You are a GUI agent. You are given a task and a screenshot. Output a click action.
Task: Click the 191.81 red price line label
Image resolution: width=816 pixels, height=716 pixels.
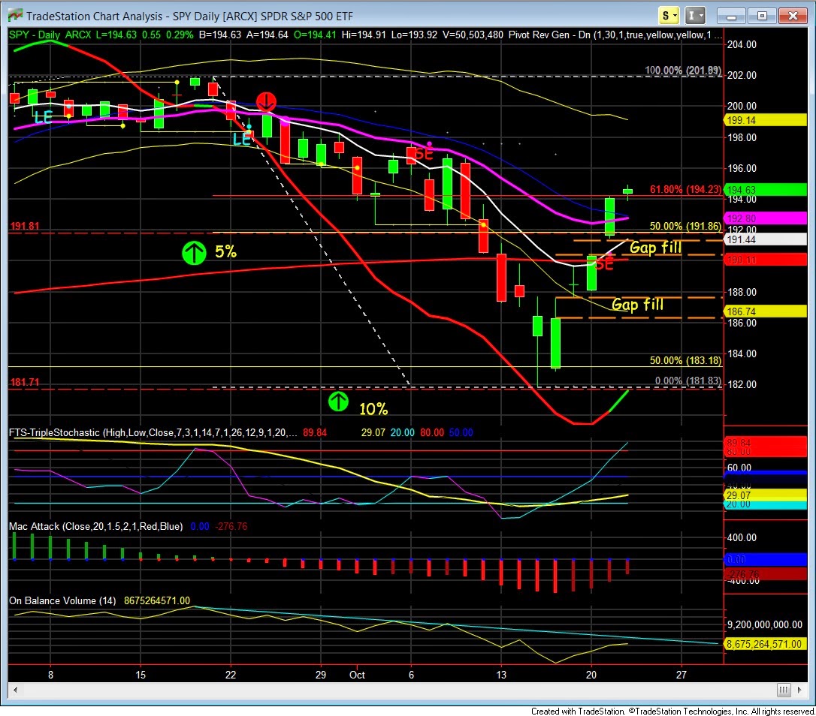coord(25,226)
